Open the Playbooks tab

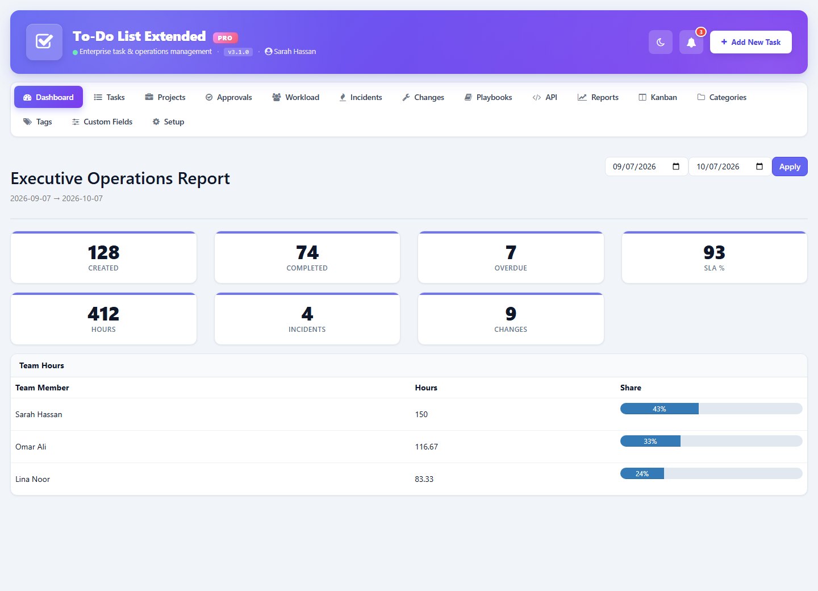(x=489, y=97)
